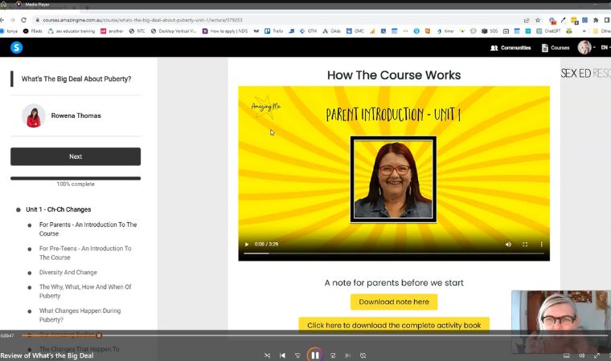The image size is (611, 361).
Task: Open the user profile avatar dropdown
Action: tap(586, 47)
